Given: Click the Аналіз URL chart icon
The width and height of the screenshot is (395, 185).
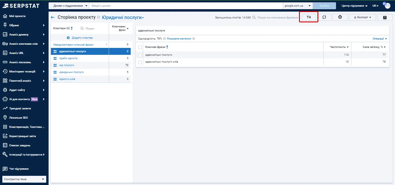Looking at the screenshot, I should pos(5,53).
